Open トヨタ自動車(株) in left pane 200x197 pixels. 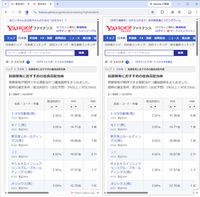(x=23, y=113)
